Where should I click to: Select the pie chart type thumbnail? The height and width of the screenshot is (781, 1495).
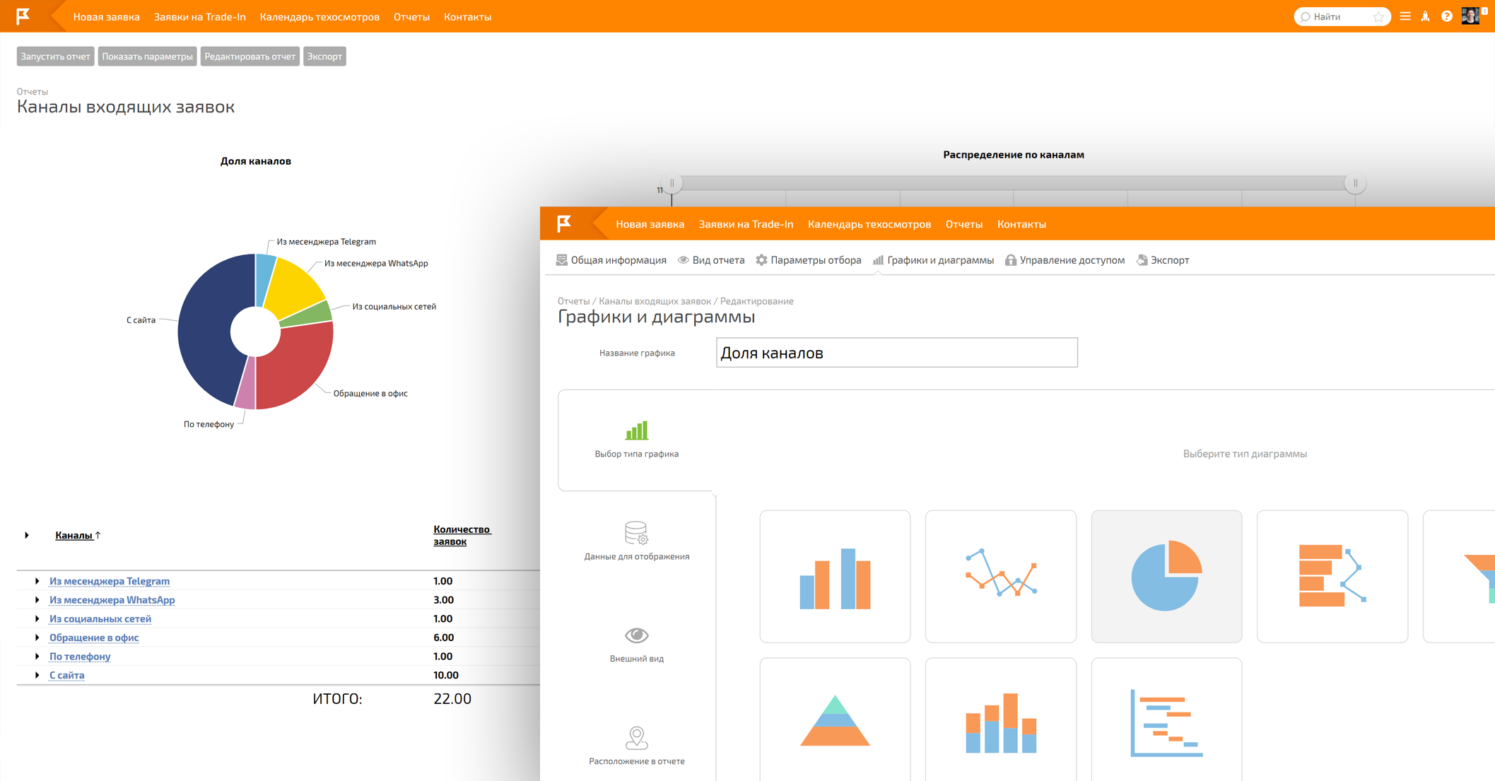1166,576
